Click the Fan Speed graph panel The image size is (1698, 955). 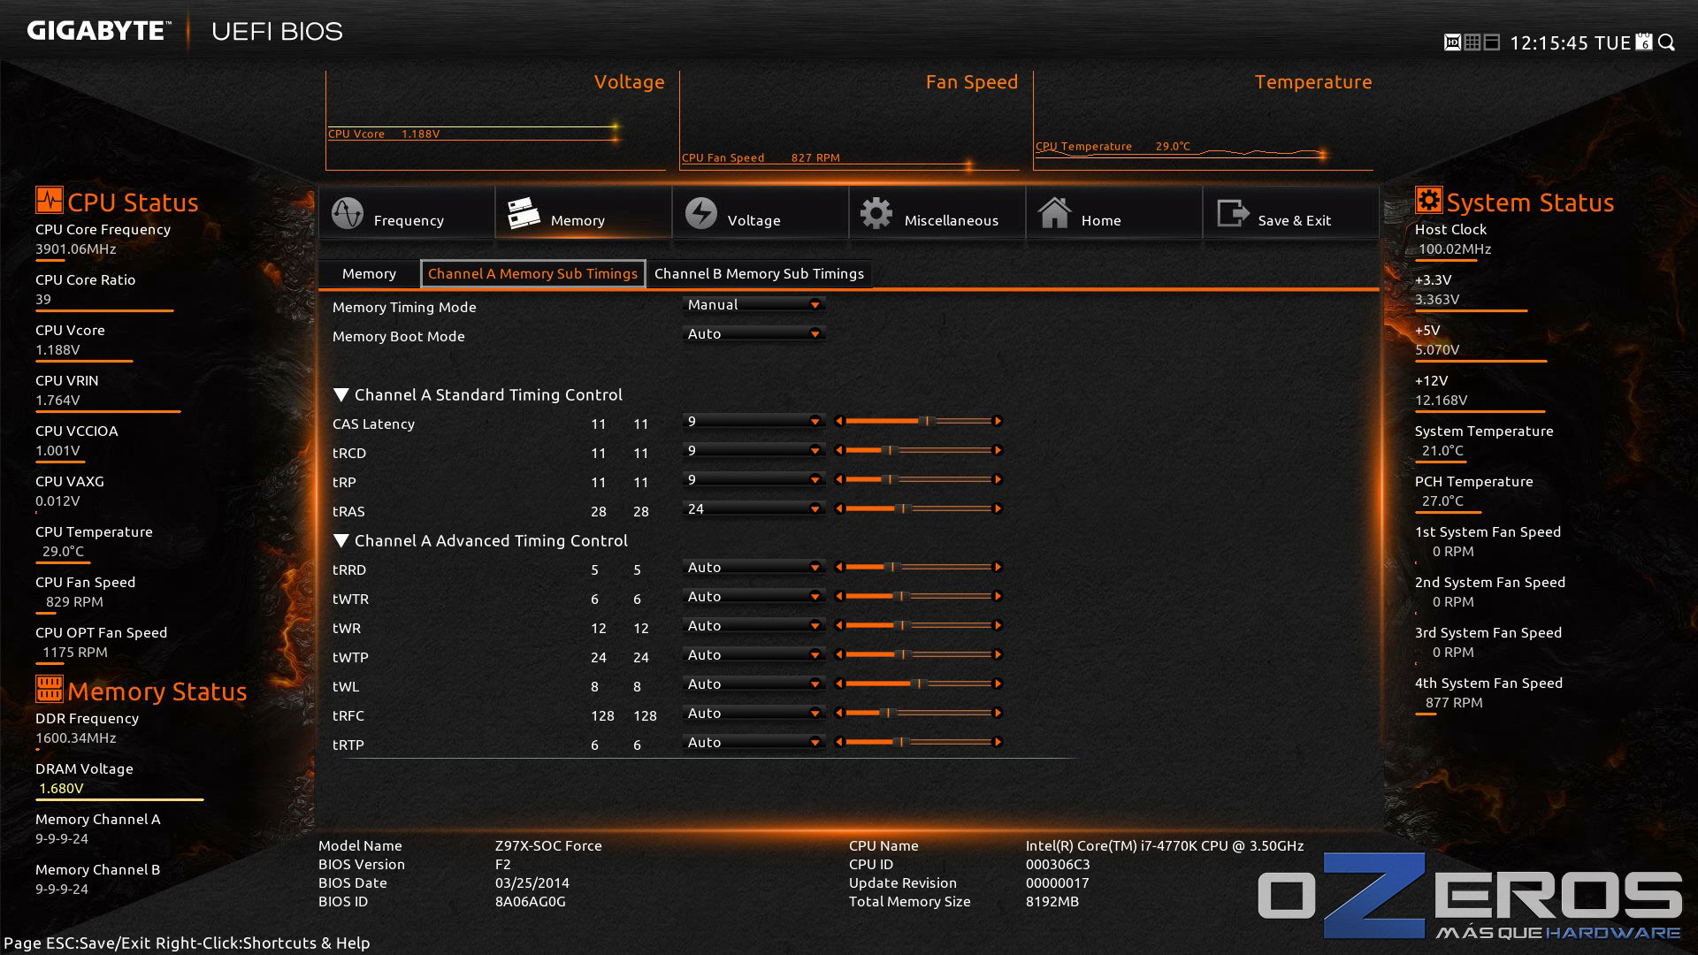(849, 121)
